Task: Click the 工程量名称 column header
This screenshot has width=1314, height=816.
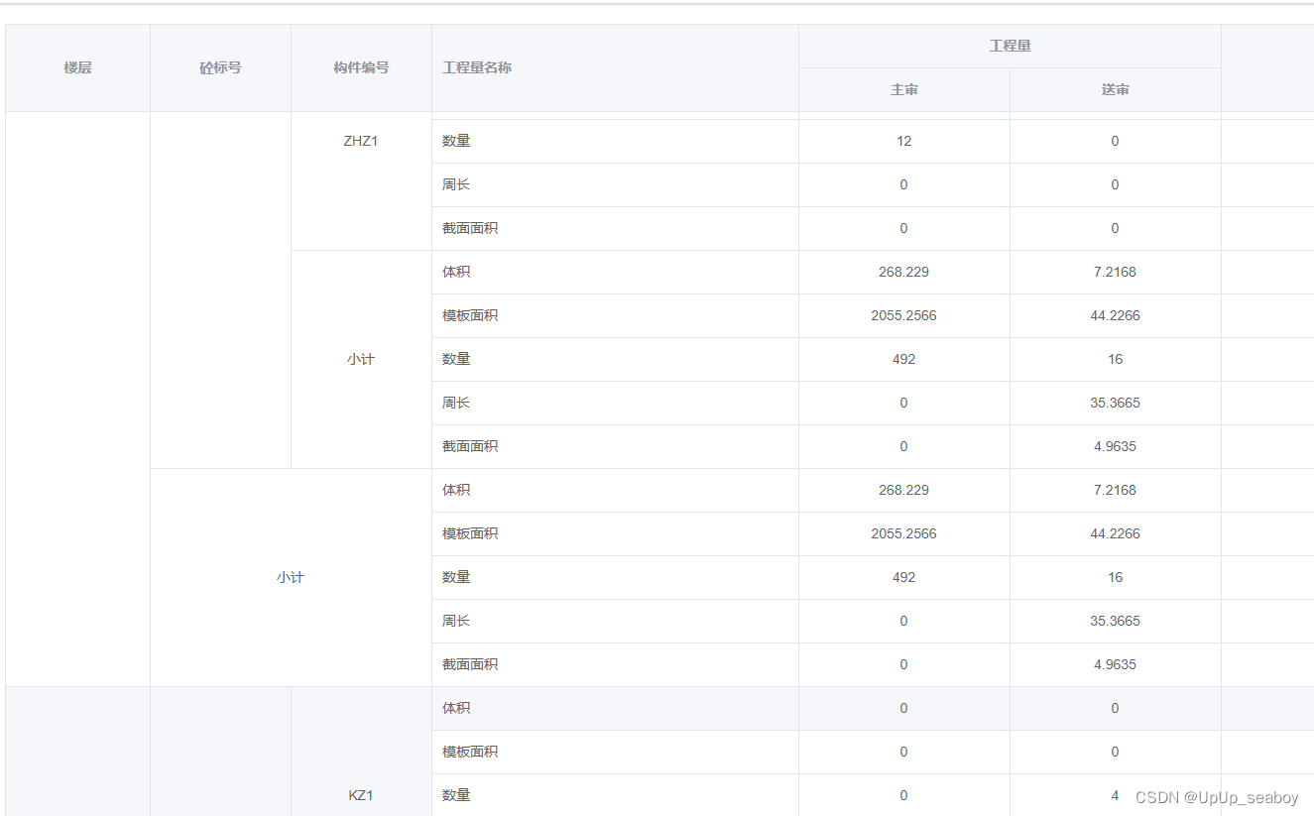Action: coord(474,67)
